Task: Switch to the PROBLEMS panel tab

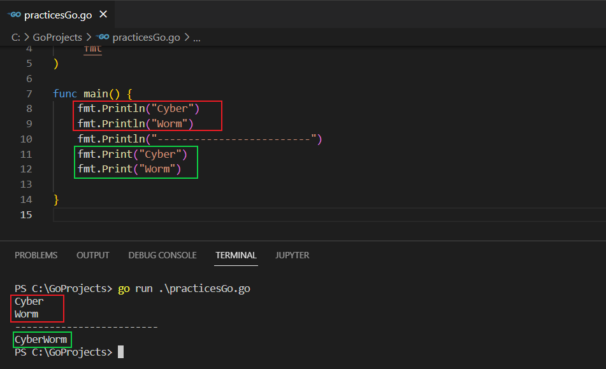Action: tap(36, 255)
